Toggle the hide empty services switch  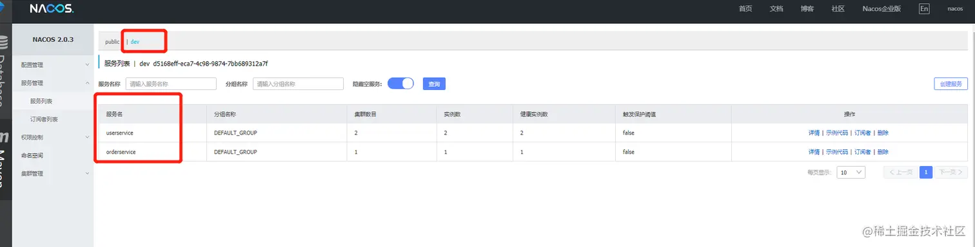point(400,84)
